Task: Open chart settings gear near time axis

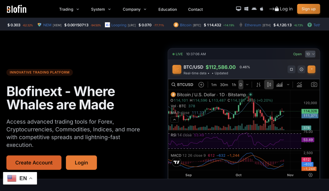Action: tap(310, 175)
